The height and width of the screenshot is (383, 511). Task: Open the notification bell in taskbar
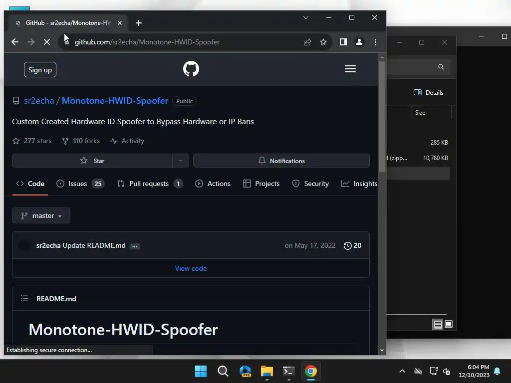tap(497, 371)
